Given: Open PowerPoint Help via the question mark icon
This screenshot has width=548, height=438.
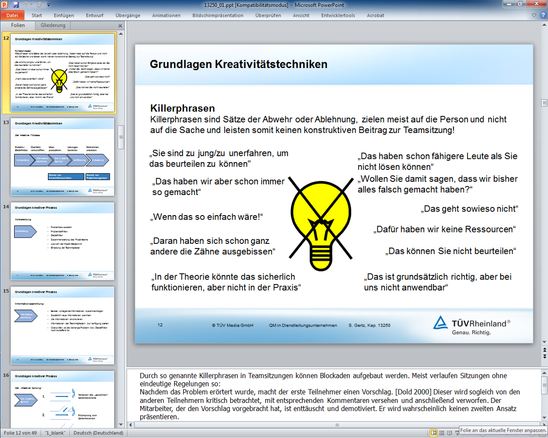Looking at the screenshot, I should tap(543, 15).
